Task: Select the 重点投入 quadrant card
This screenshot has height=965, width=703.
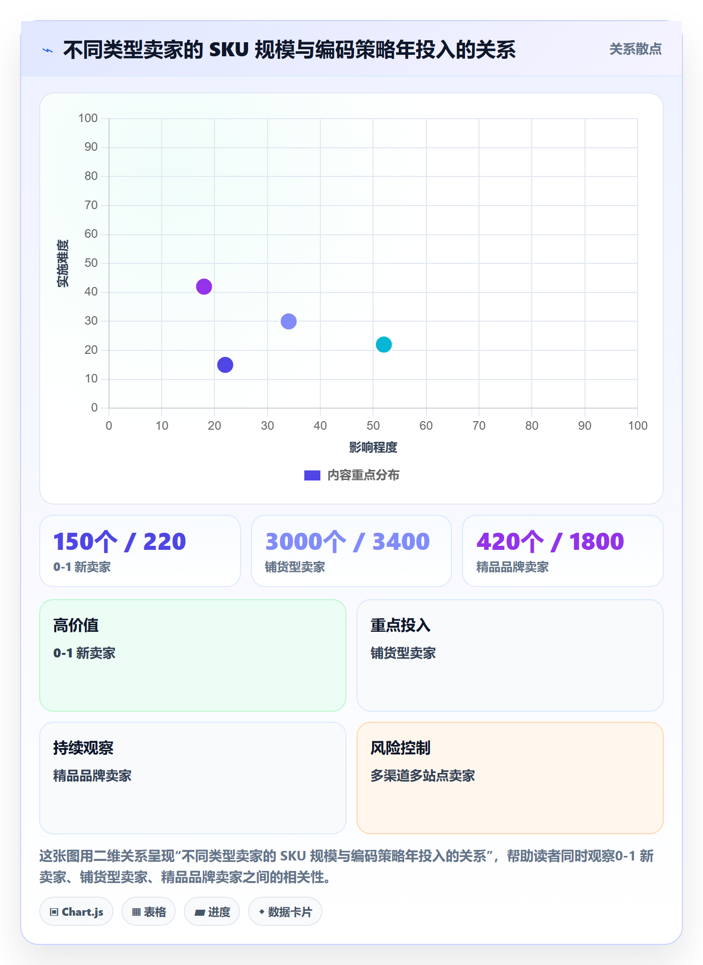Action: [510, 655]
